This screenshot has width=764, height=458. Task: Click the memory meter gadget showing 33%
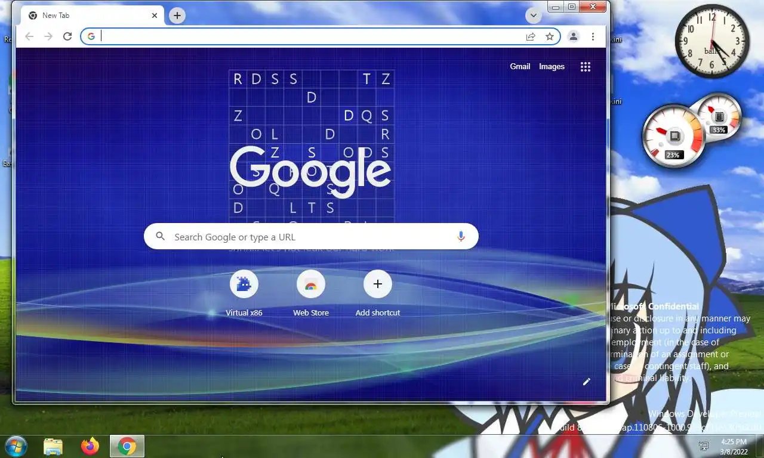(719, 116)
